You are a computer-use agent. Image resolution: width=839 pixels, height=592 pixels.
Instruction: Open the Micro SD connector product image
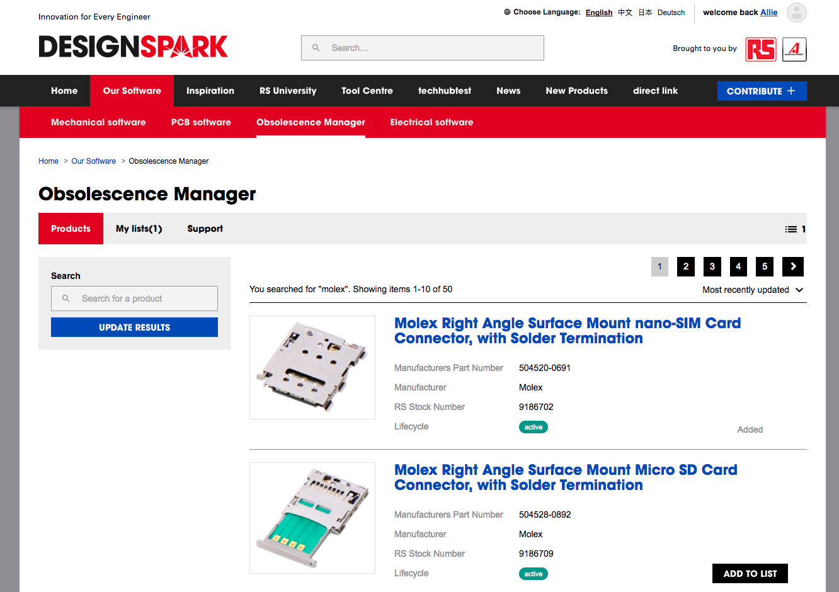312,518
